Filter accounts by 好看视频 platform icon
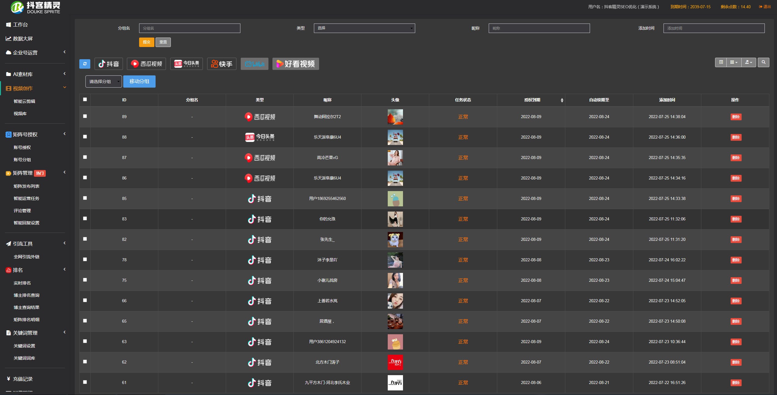 pos(296,64)
